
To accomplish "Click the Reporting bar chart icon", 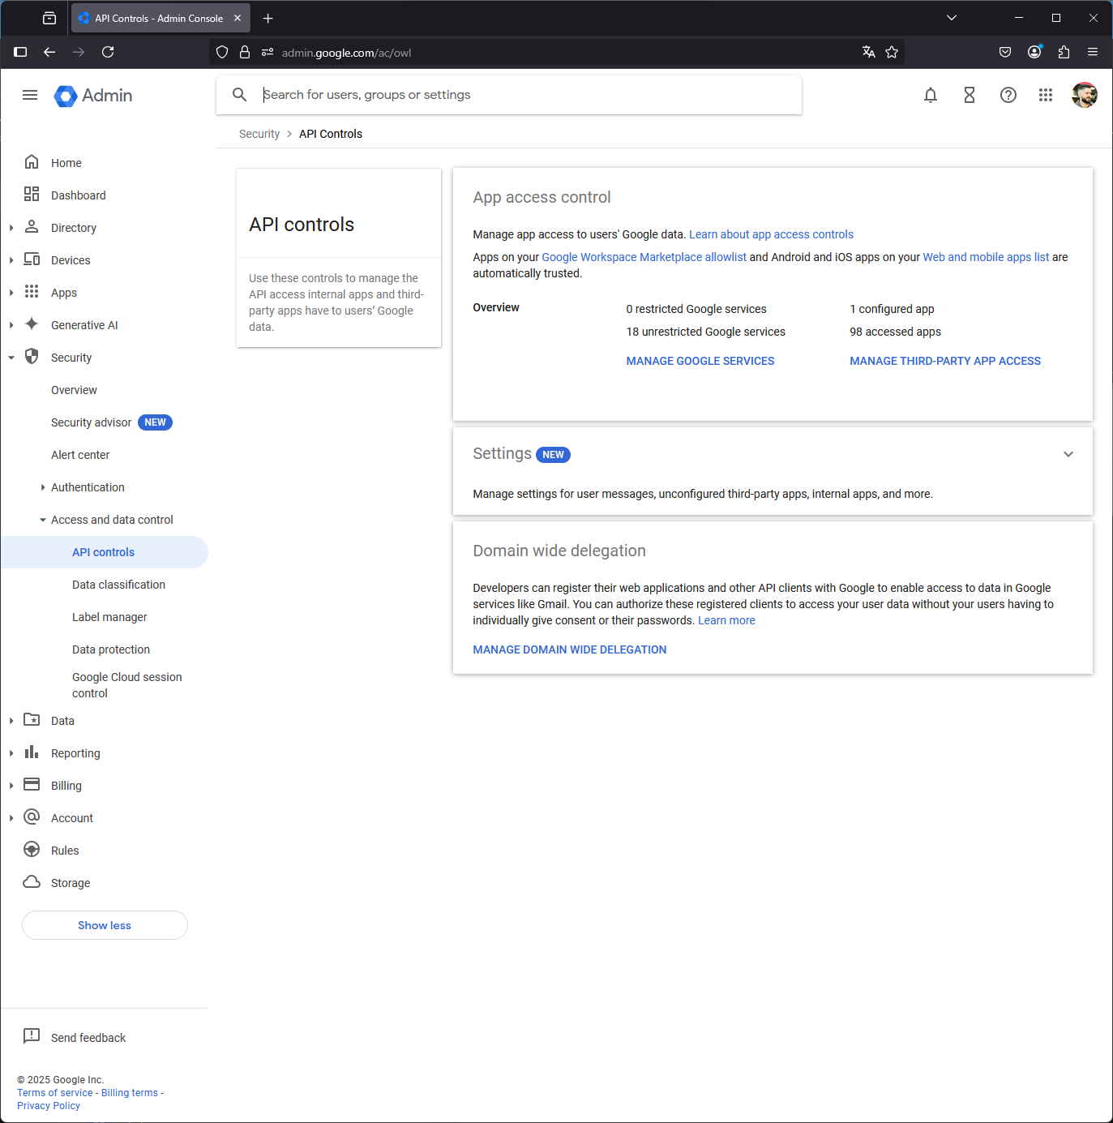I will (x=32, y=752).
